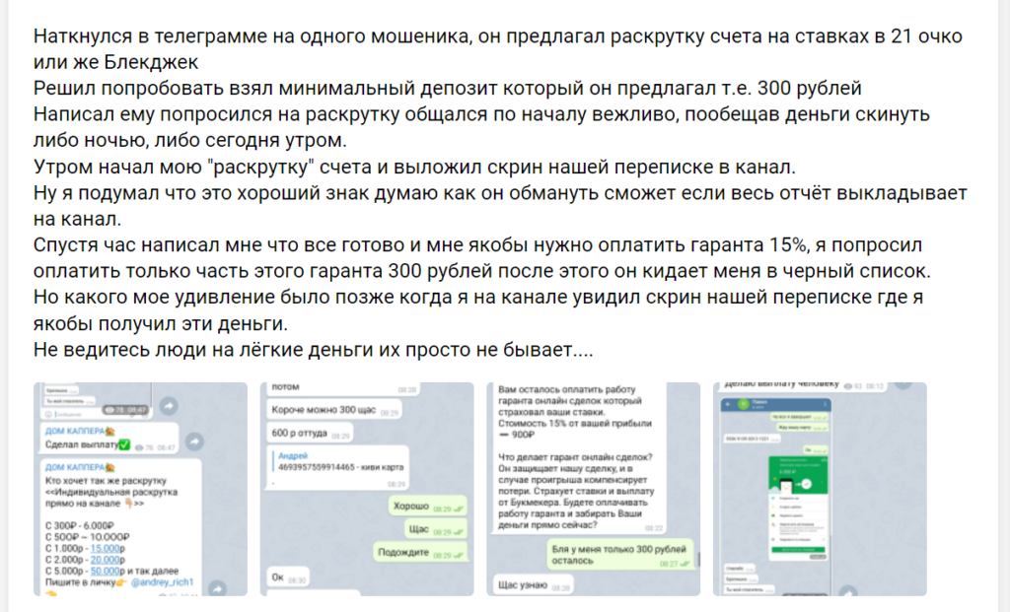Click the '600 р оттуда' message bubble

coord(310,433)
